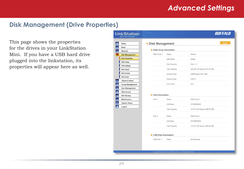
Task: Click the Home sidebar icon
Action: 117,43
